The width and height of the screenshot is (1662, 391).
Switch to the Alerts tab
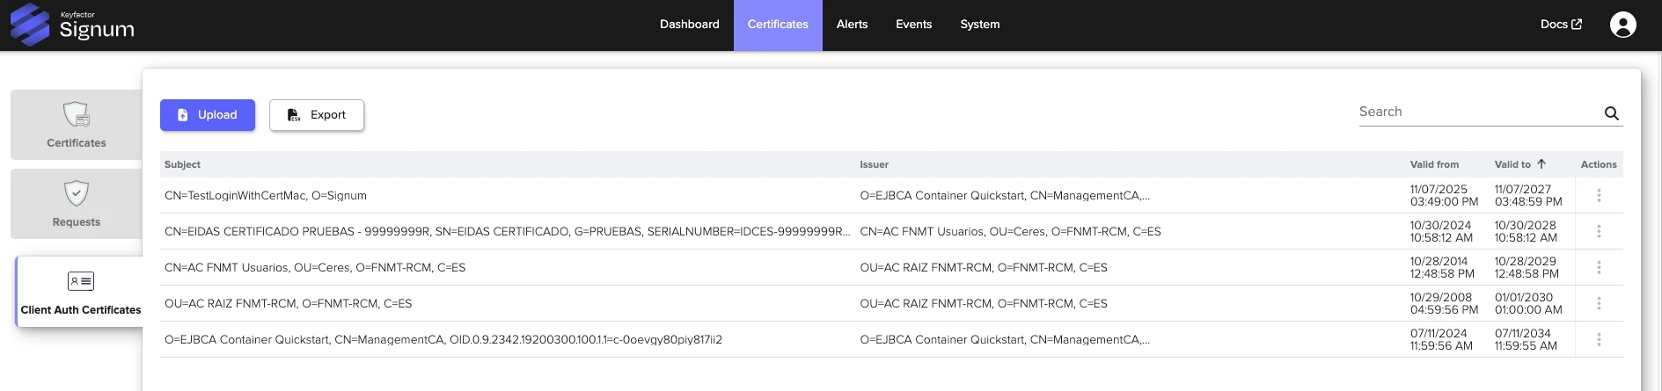852,25
